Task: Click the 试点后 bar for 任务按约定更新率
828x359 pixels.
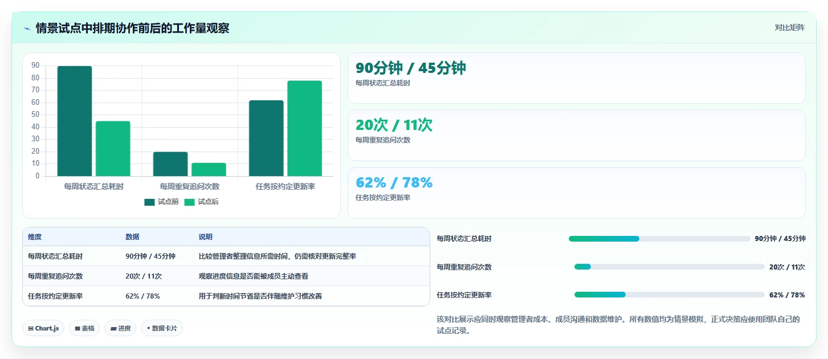Action: [x=304, y=128]
